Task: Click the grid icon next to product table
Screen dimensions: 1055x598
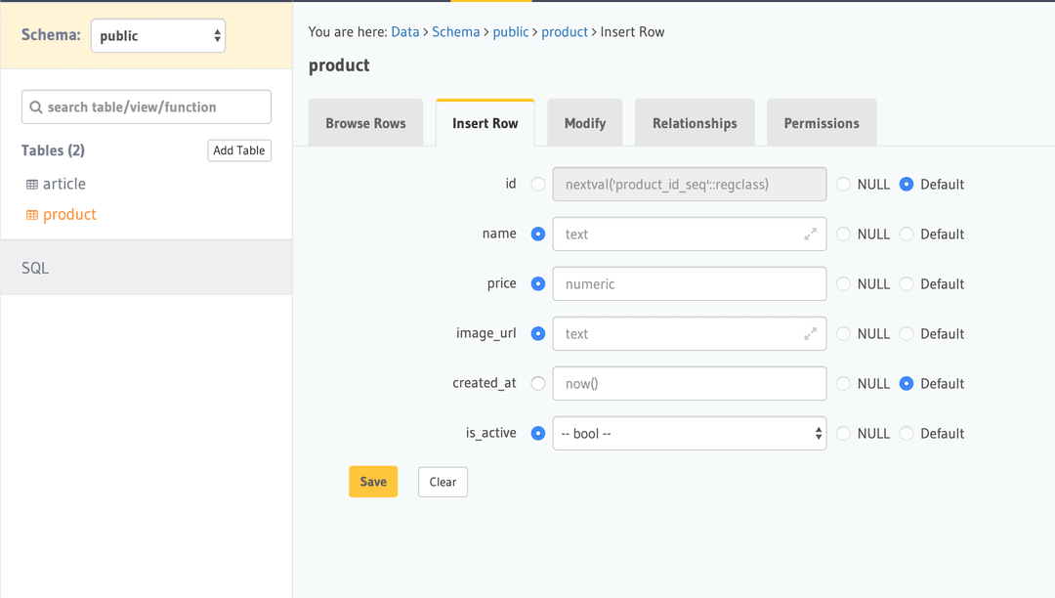Action: 33,214
